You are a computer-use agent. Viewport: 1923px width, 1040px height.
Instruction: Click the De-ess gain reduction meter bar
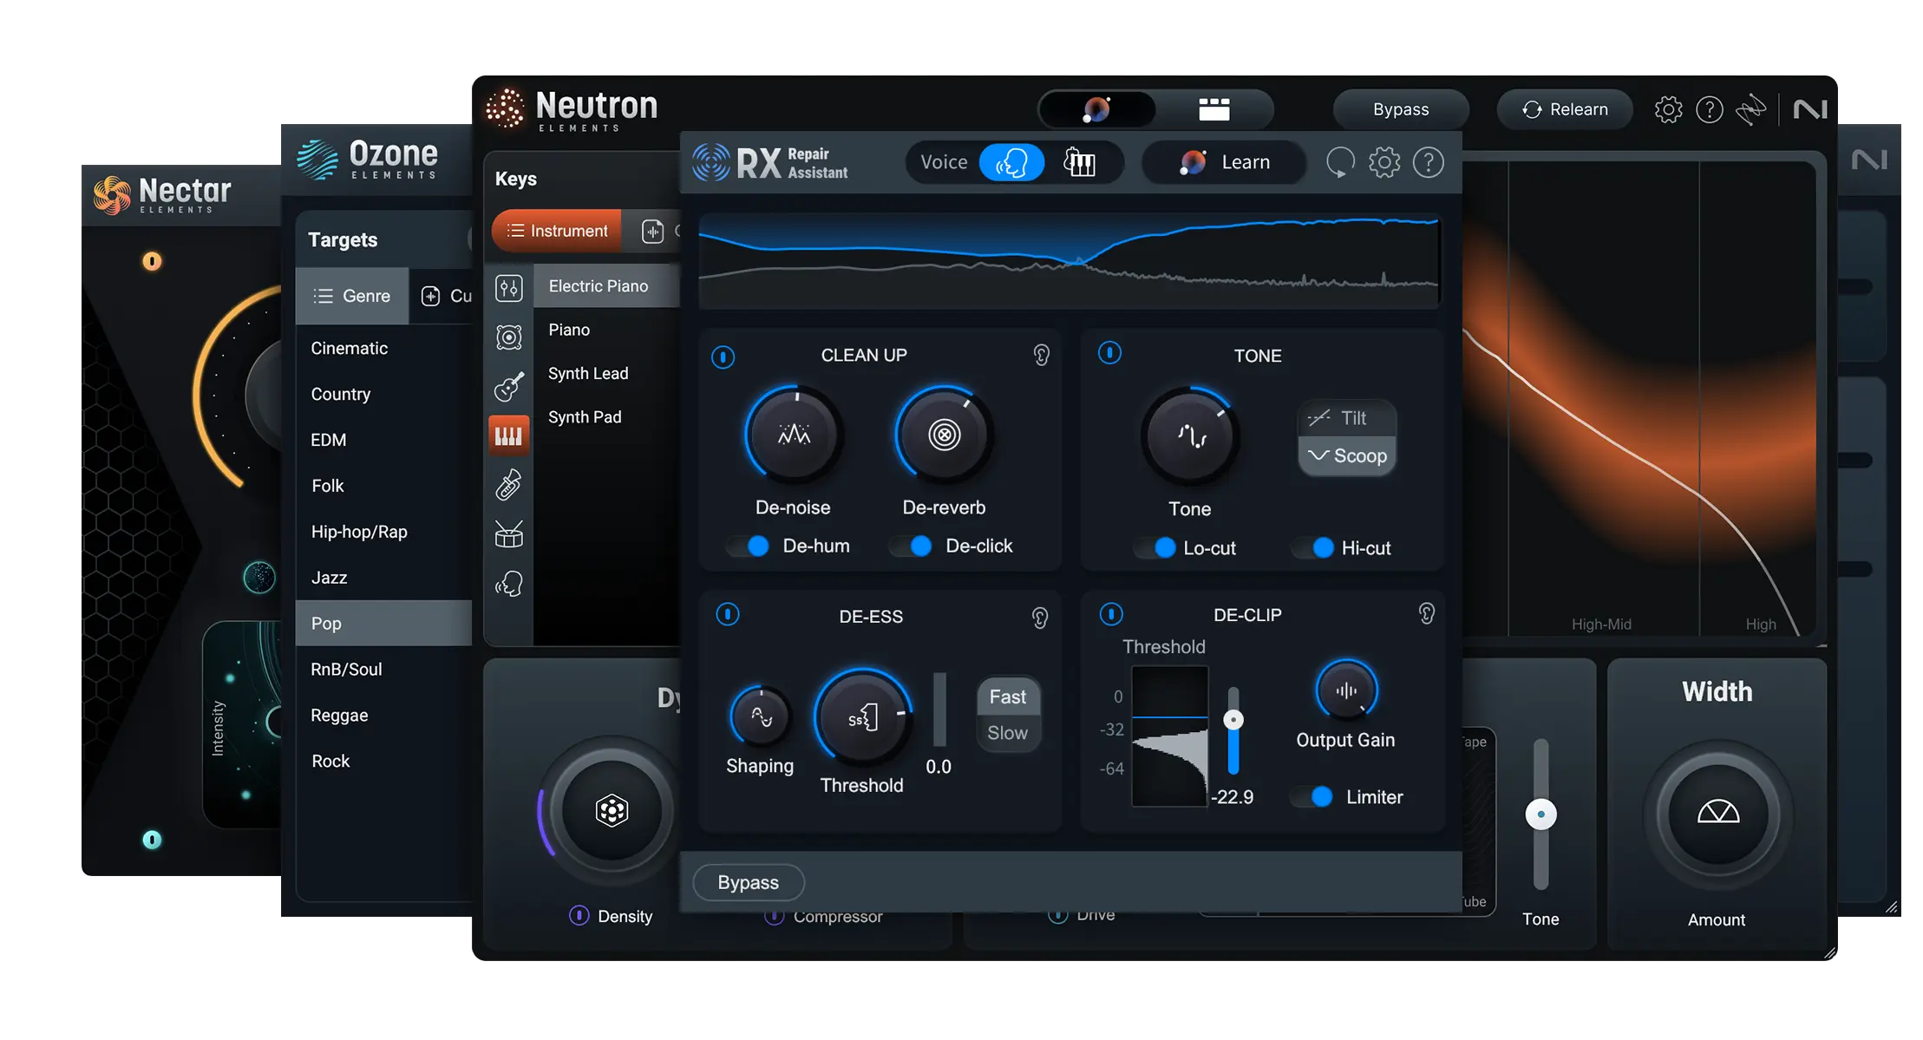click(x=939, y=709)
